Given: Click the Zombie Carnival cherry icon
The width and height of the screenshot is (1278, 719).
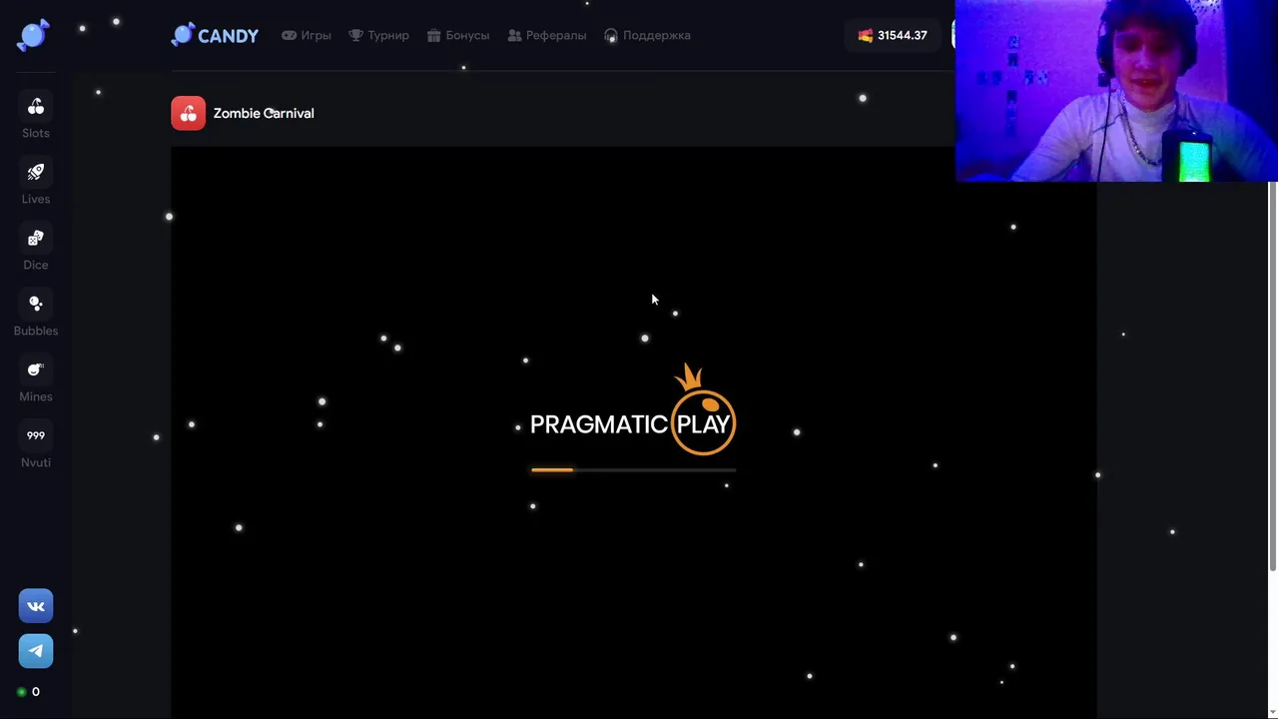Looking at the screenshot, I should pyautogui.click(x=188, y=113).
